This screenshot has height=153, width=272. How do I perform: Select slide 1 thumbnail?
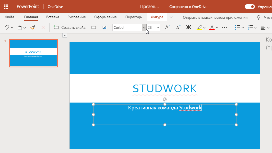(x=33, y=53)
